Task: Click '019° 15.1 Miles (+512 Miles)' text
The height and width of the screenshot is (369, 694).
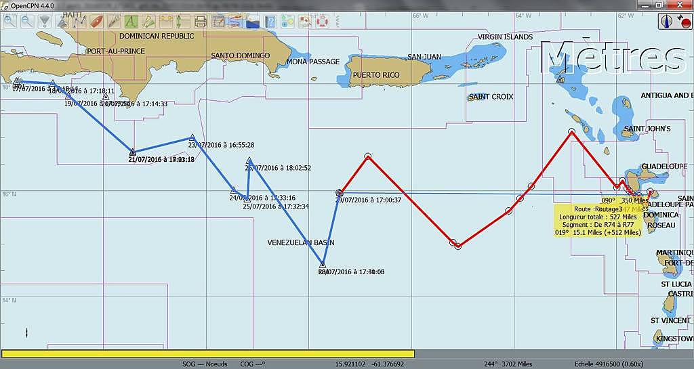Action: (598, 232)
